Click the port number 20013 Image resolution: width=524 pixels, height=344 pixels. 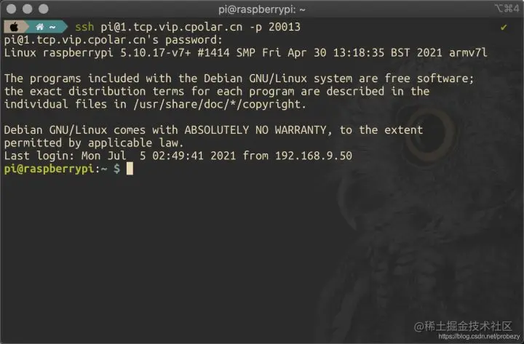[x=285, y=27]
